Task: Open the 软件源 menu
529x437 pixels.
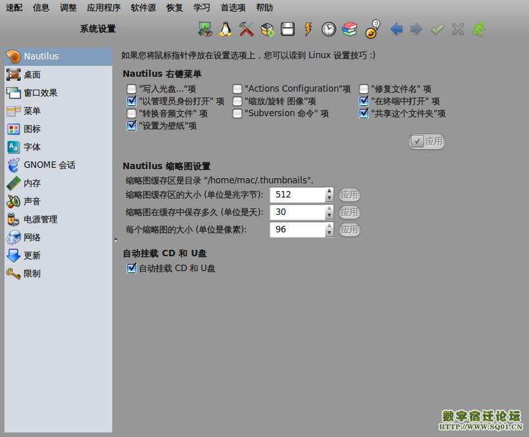Action: click(x=143, y=8)
